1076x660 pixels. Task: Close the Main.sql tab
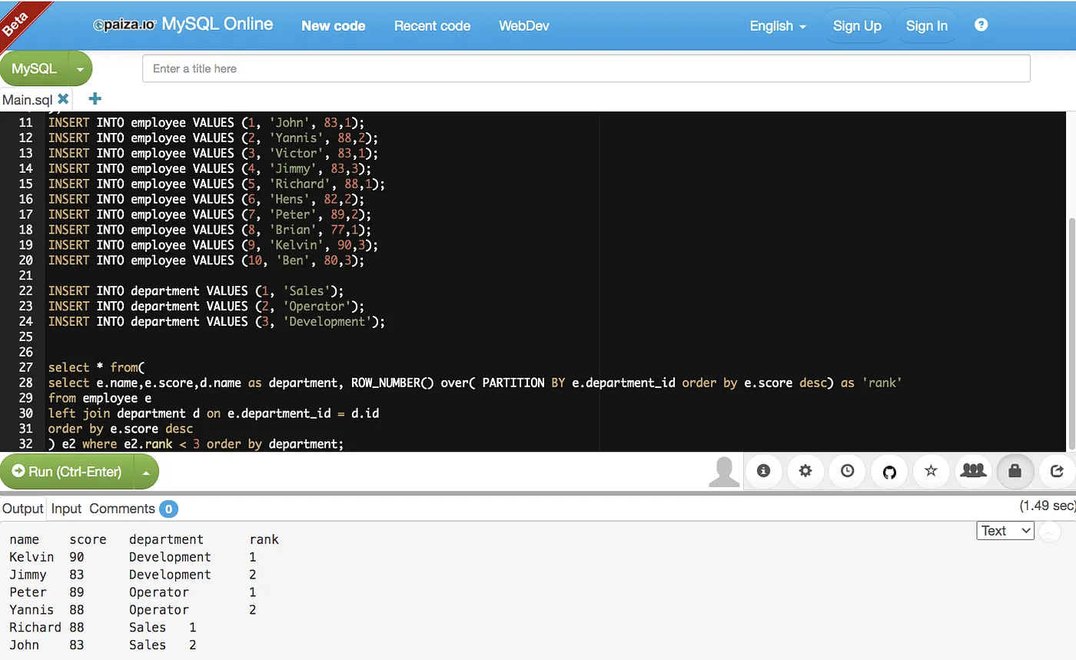pyautogui.click(x=63, y=98)
